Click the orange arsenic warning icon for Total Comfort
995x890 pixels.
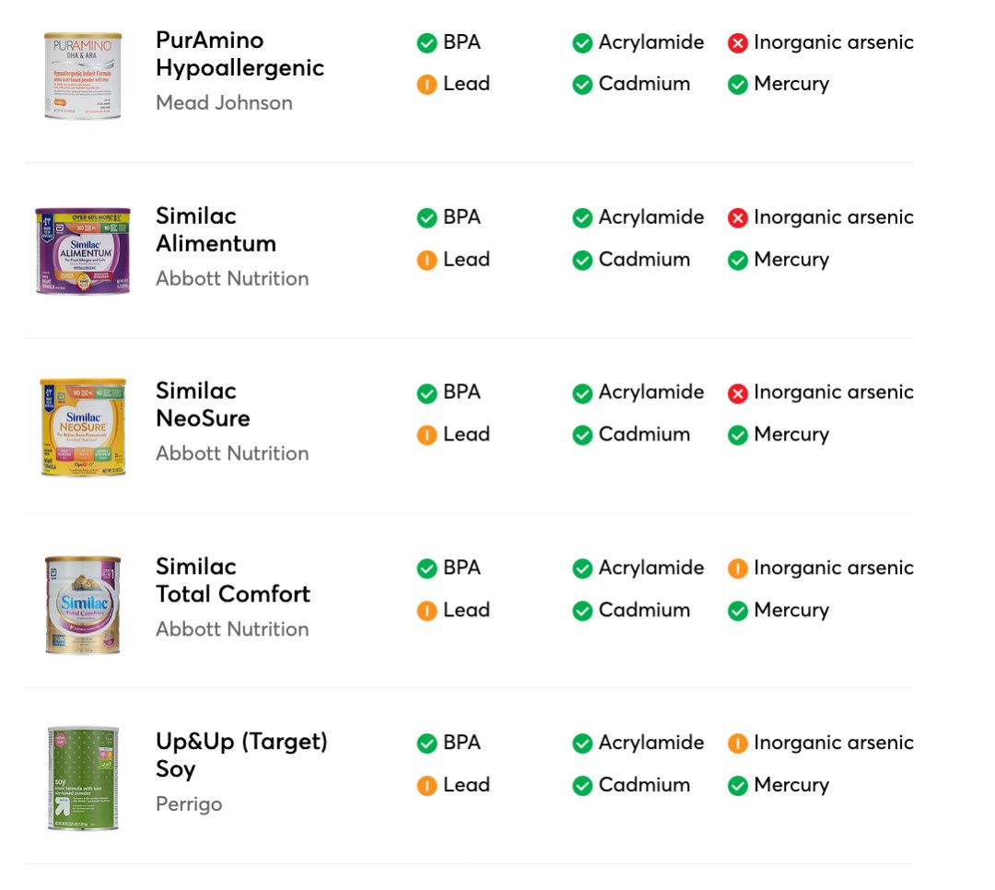click(x=737, y=568)
